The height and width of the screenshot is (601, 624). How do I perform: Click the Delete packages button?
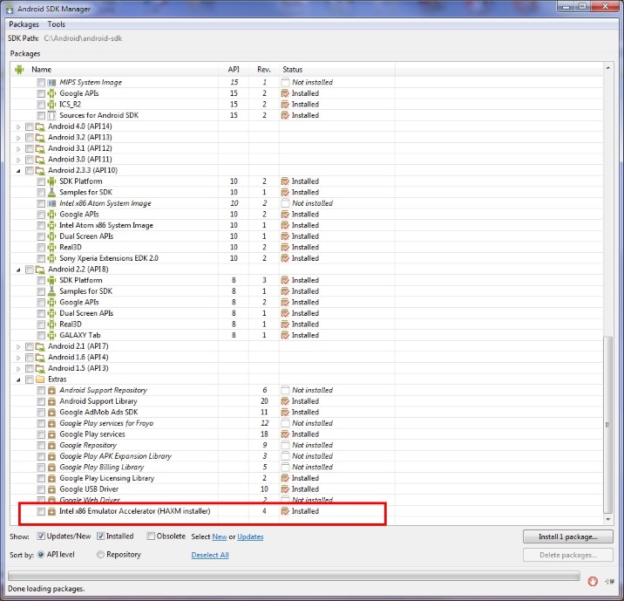[568, 555]
